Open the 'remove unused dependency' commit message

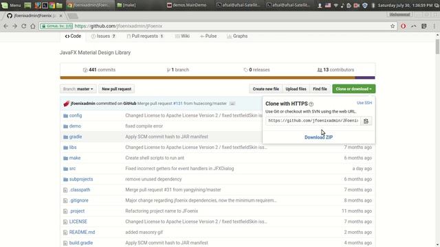point(153,179)
